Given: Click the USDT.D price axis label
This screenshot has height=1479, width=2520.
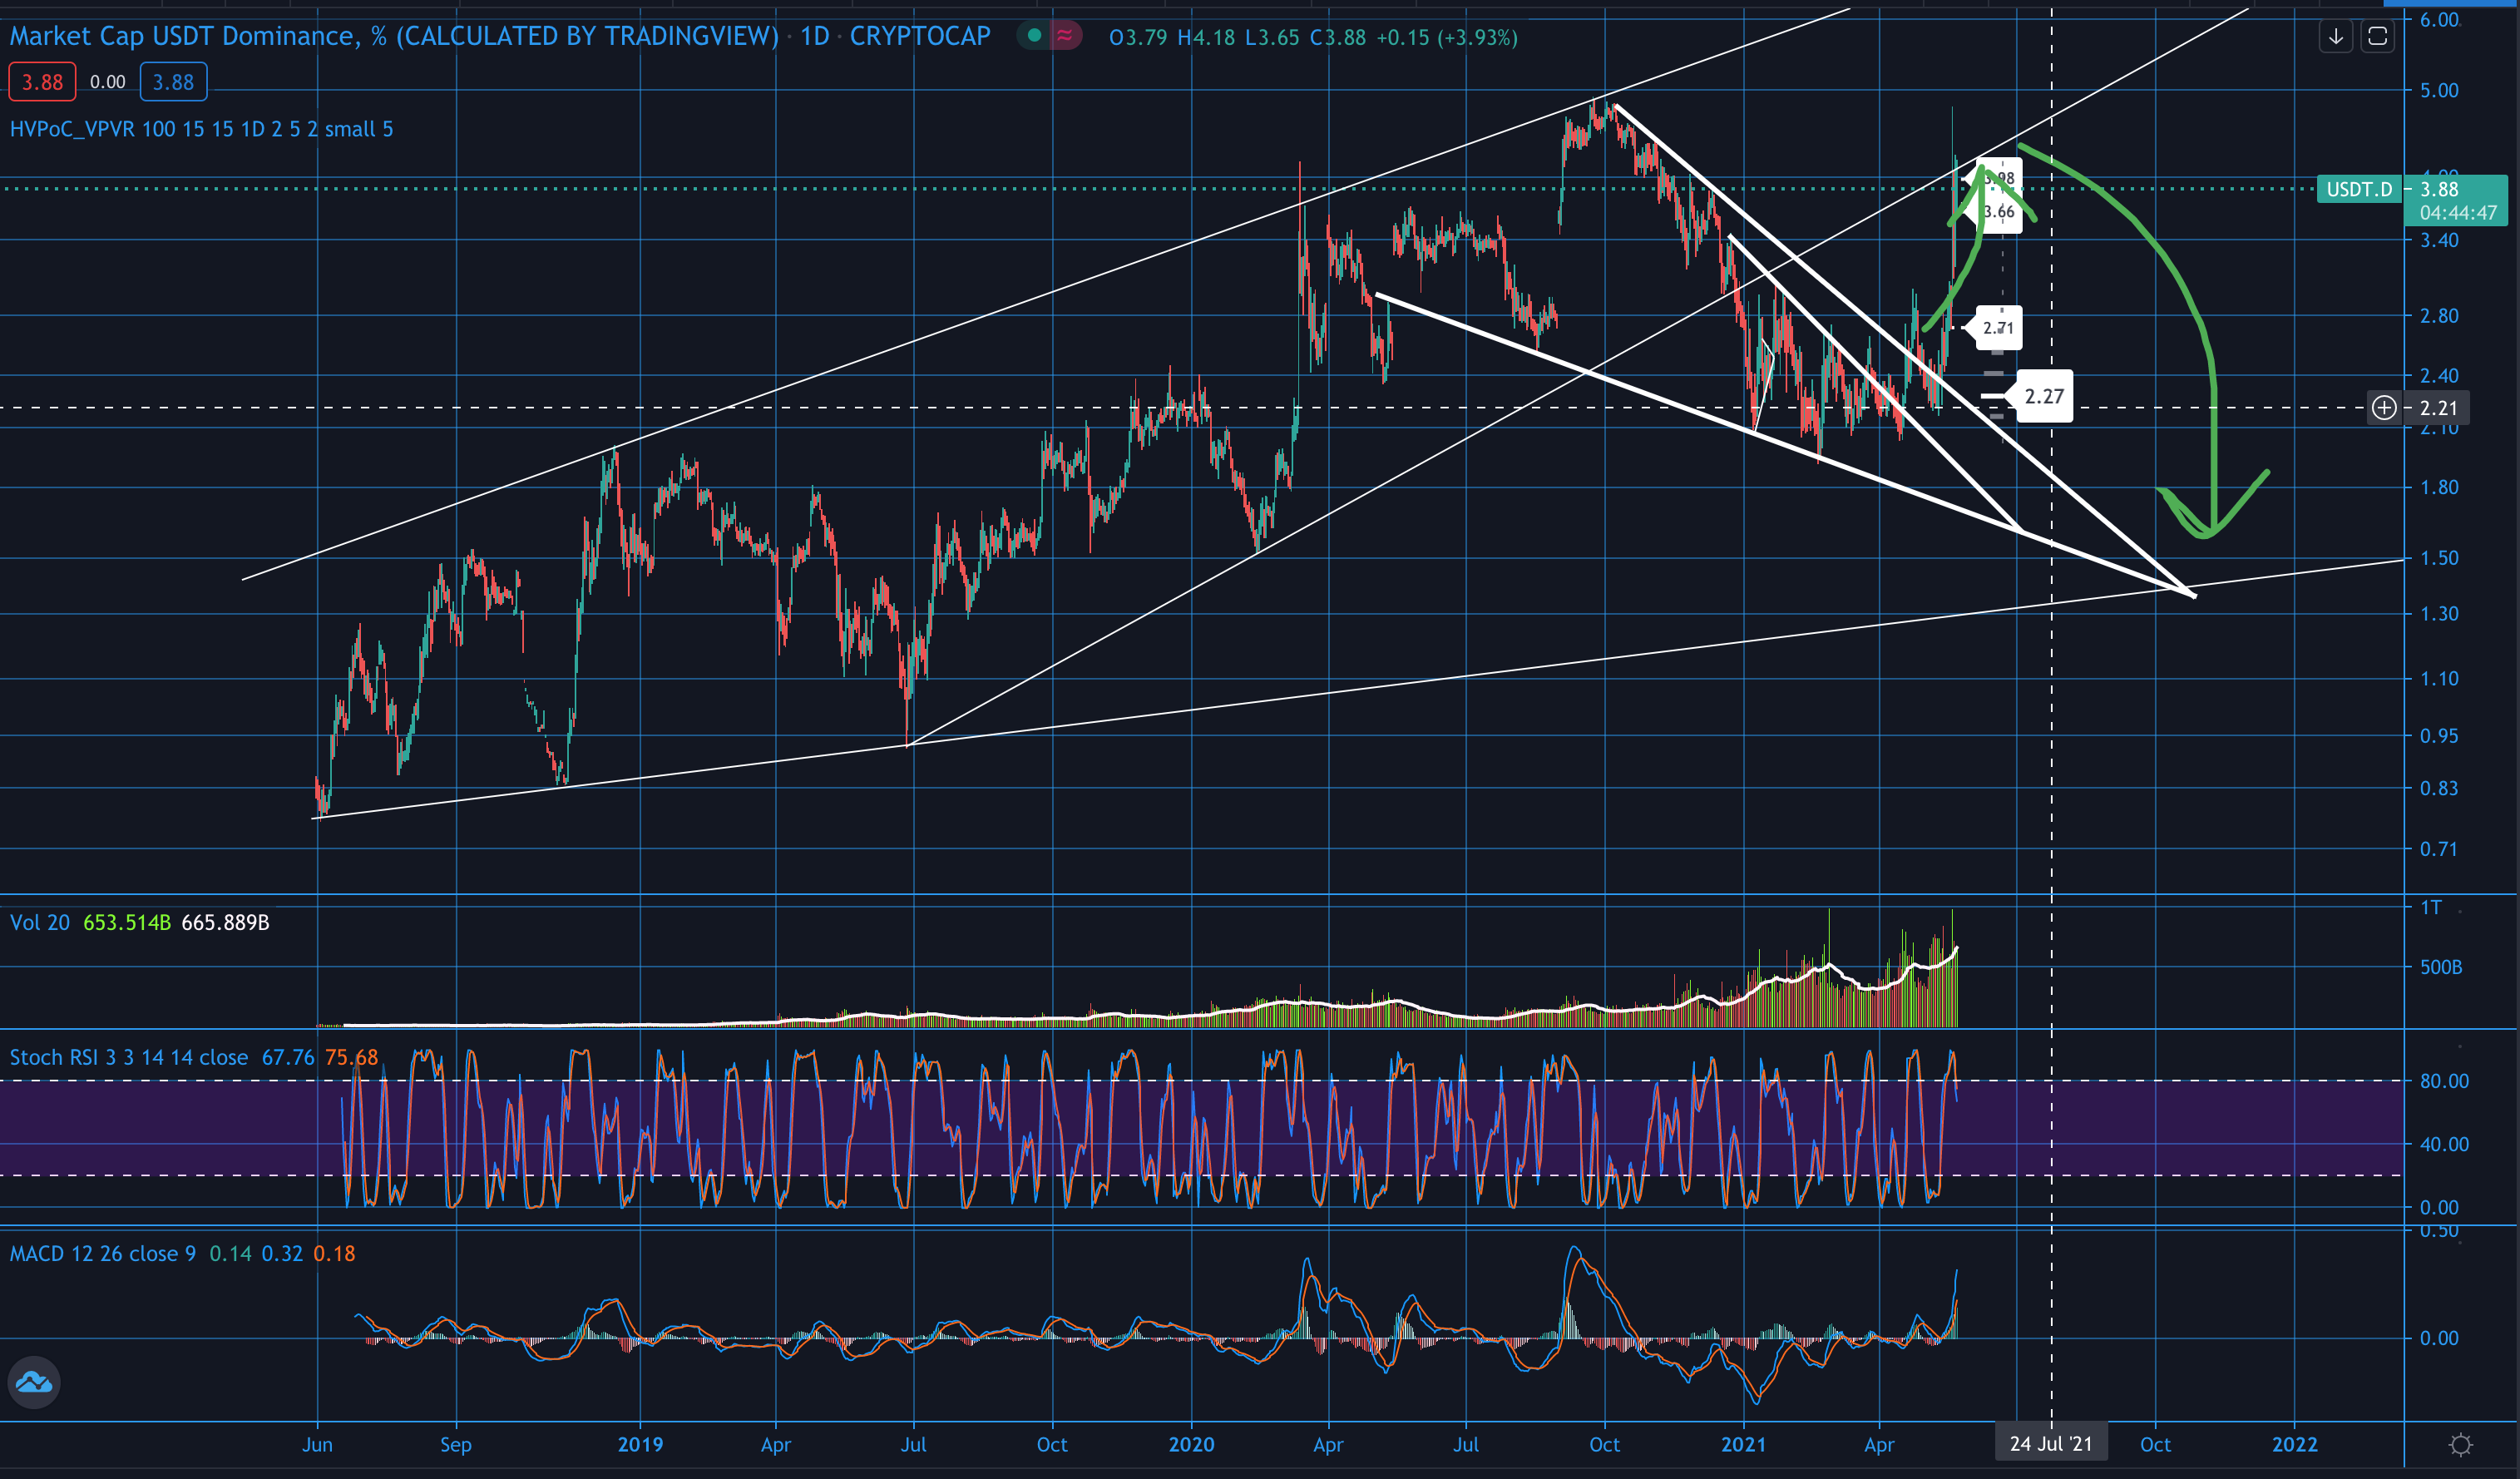Looking at the screenshot, I should [x=2358, y=189].
